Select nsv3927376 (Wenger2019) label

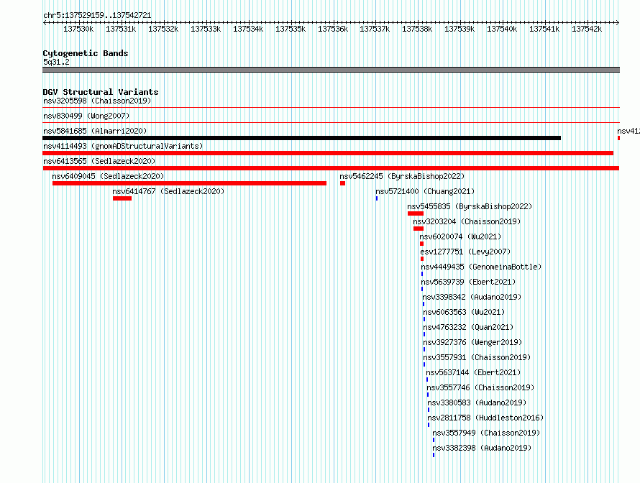click(x=472, y=342)
